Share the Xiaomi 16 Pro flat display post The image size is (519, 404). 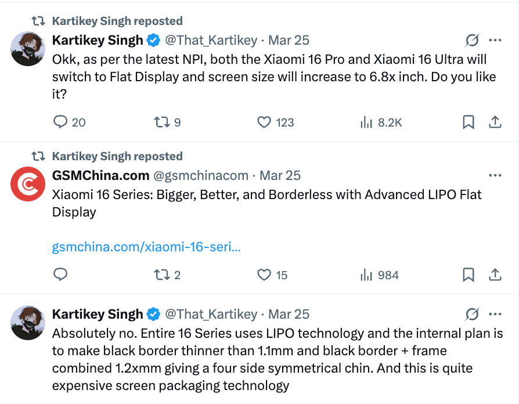[x=495, y=122]
